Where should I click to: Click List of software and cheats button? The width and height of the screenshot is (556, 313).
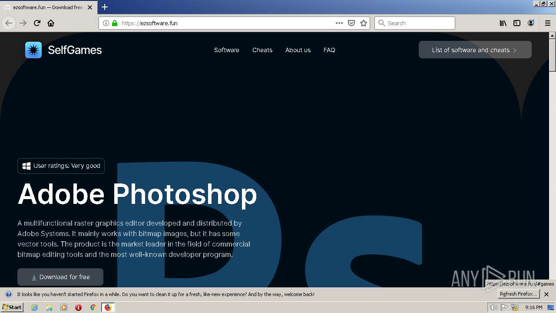tap(475, 50)
